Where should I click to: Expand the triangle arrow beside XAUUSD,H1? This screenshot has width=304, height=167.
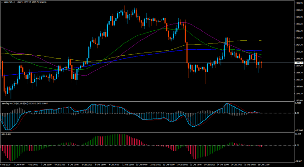point(2,2)
